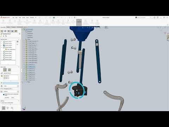Open the Edit menu

click(x=17, y=18)
